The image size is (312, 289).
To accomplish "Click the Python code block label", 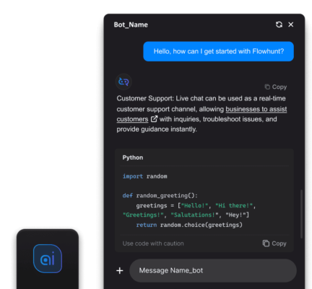I will point(133,158).
